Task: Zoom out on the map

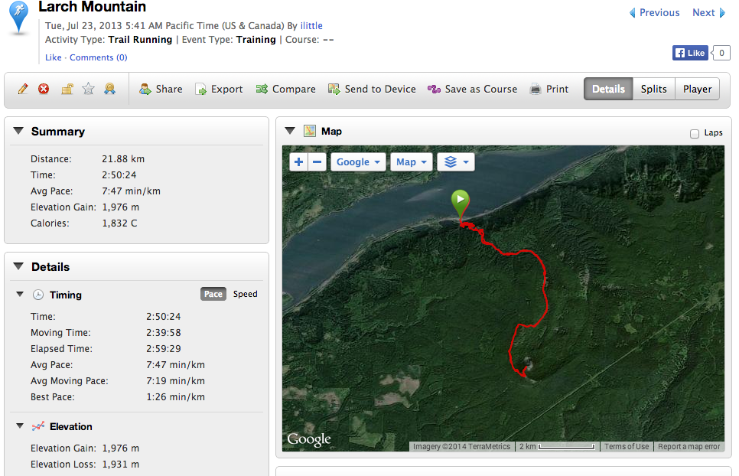Action: 318,161
